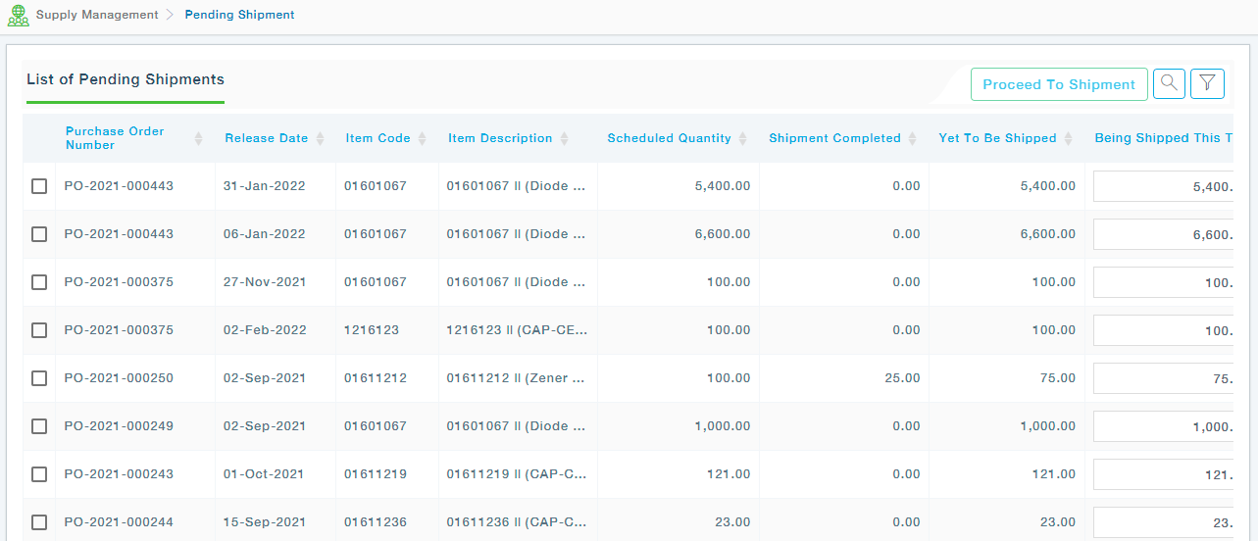
Task: Sort by Release Date arrows
Action: [318, 138]
